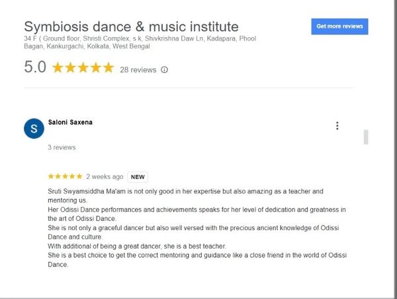
Task: Click the Symbiosis dance & music institute title
Action: tap(131, 27)
